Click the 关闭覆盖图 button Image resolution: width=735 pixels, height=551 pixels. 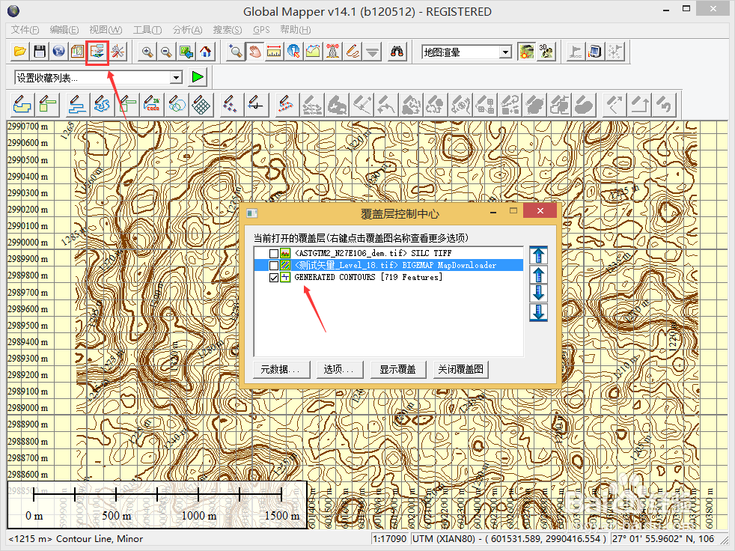(461, 370)
